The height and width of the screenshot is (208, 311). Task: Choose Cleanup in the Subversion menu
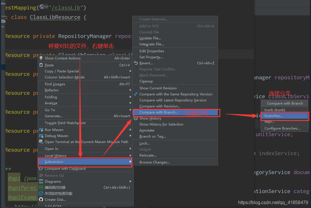(175, 81)
